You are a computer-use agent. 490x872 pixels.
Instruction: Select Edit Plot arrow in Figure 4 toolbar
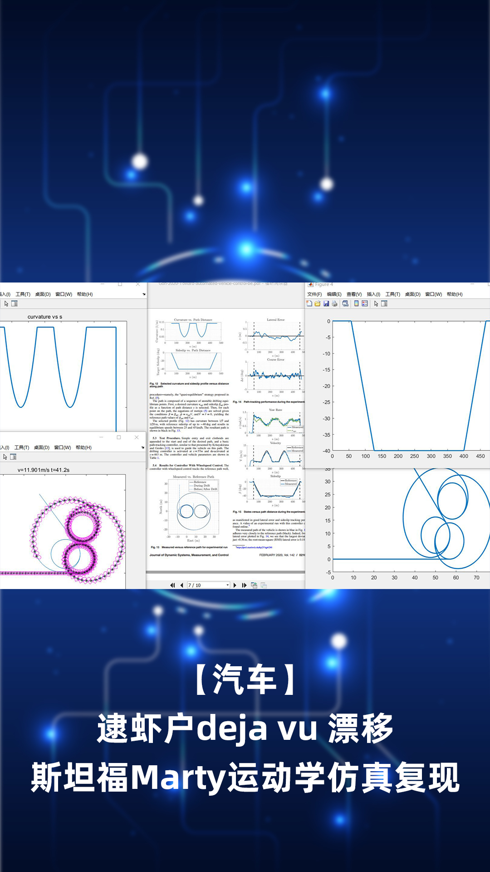[376, 303]
